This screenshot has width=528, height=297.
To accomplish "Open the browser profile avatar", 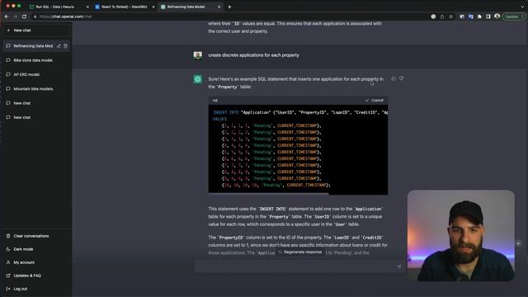I will point(497,16).
